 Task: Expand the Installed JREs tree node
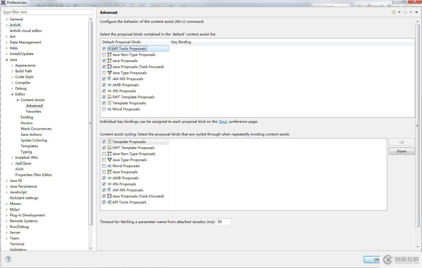pos(12,158)
